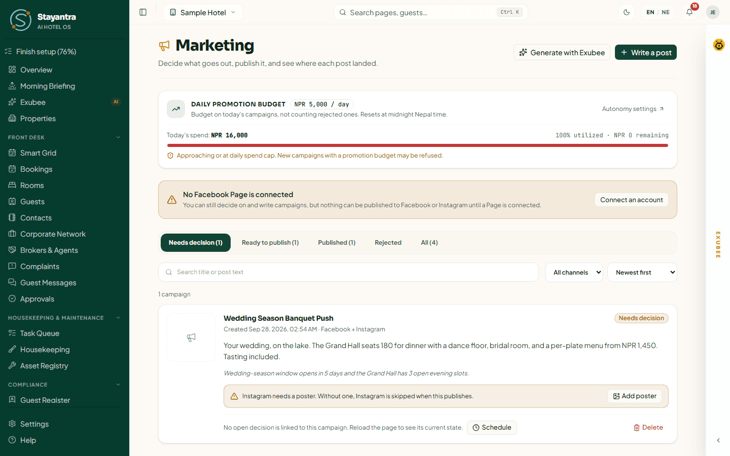Screen dimensions: 730x456
Task: Toggle the sidebar collapse icon
Action: point(143,12)
